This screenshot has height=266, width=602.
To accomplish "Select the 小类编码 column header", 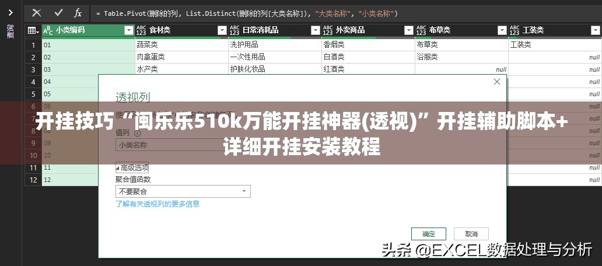I will pyautogui.click(x=88, y=30).
